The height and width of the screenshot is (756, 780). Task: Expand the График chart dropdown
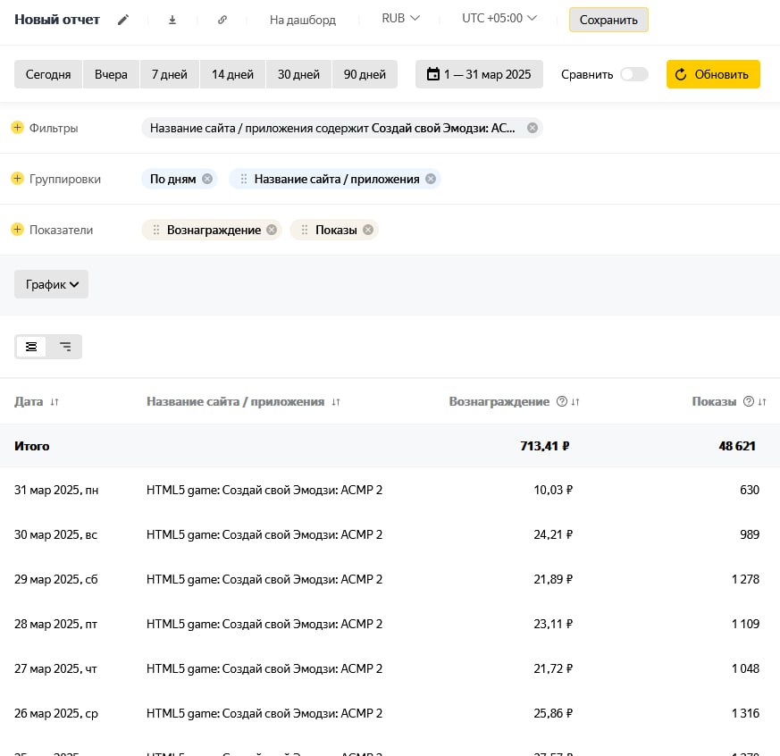tap(52, 284)
